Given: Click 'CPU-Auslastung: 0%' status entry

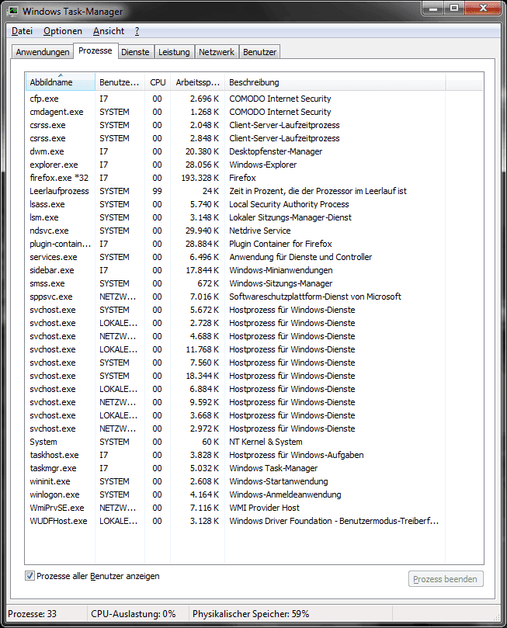Looking at the screenshot, I should coord(134,613).
